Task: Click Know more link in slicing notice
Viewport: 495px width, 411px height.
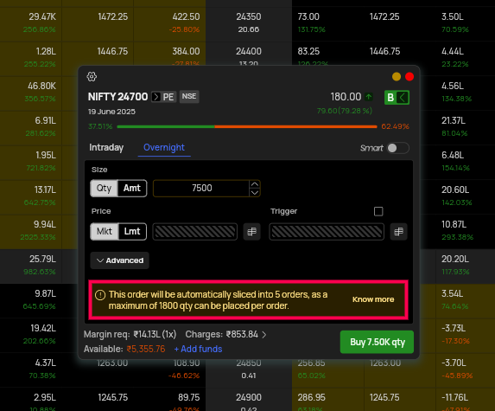Action: click(373, 299)
